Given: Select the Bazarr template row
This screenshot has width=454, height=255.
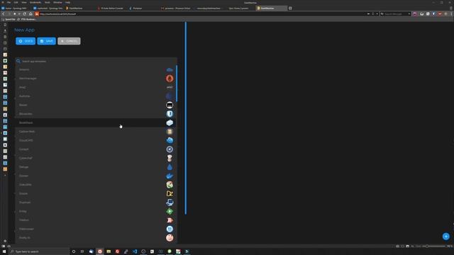Looking at the screenshot, I should (95, 105).
